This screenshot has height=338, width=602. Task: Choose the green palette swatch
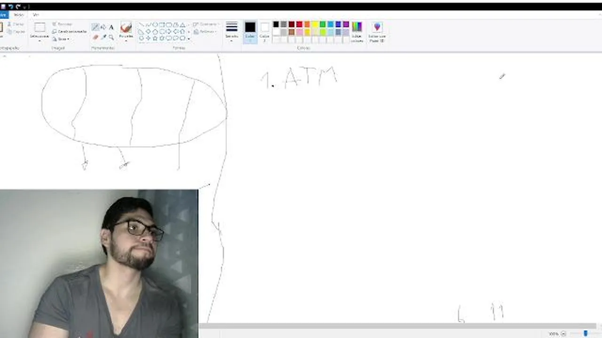point(323,24)
